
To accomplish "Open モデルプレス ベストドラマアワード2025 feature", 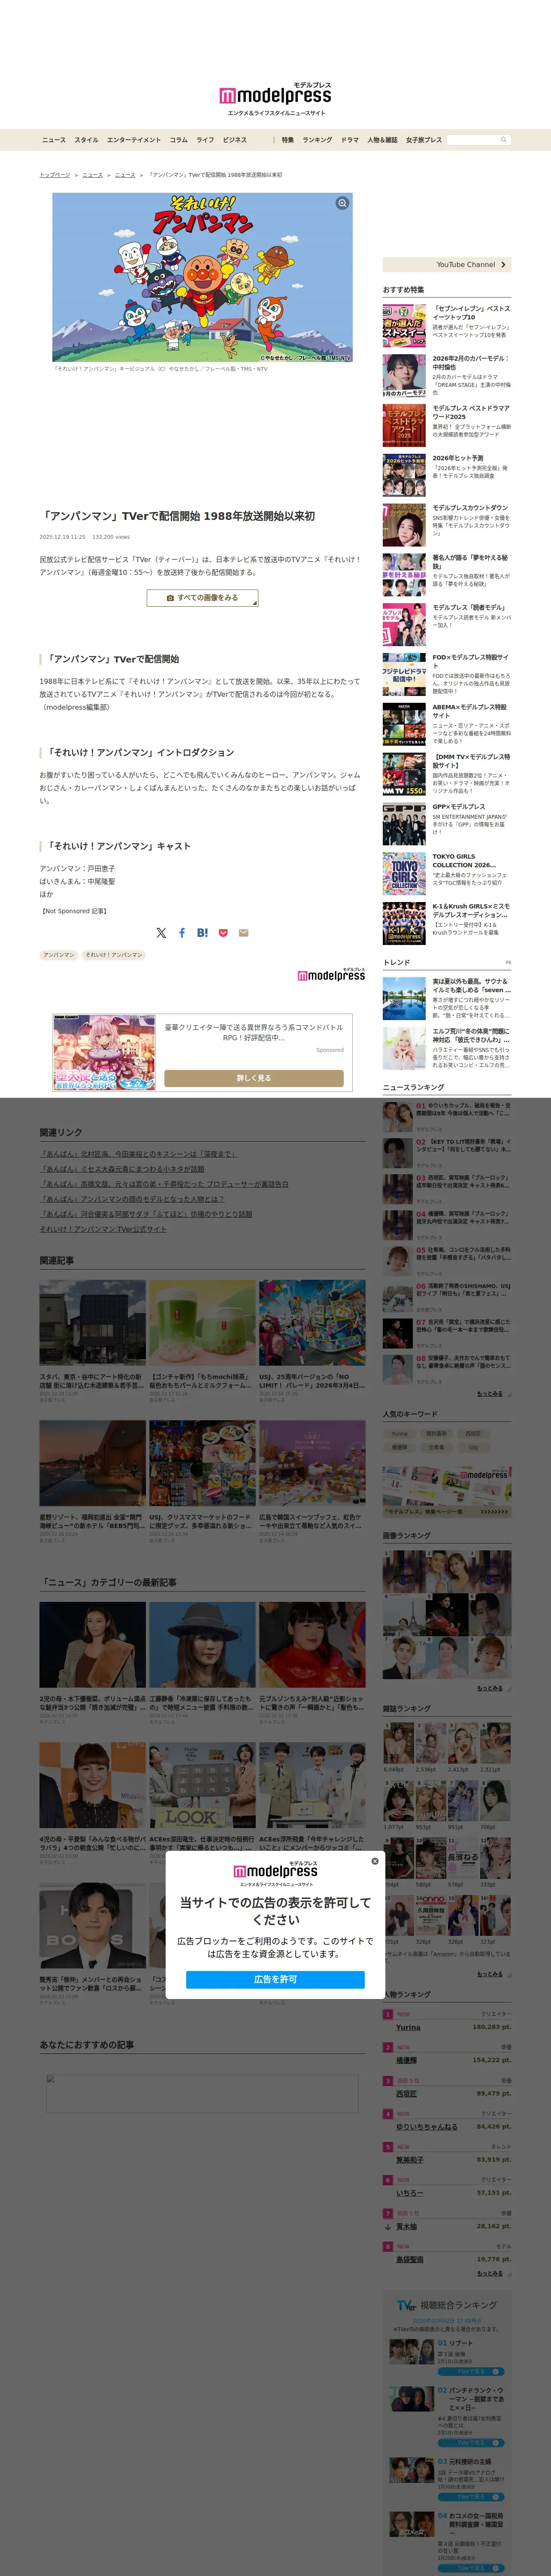I will point(447,425).
